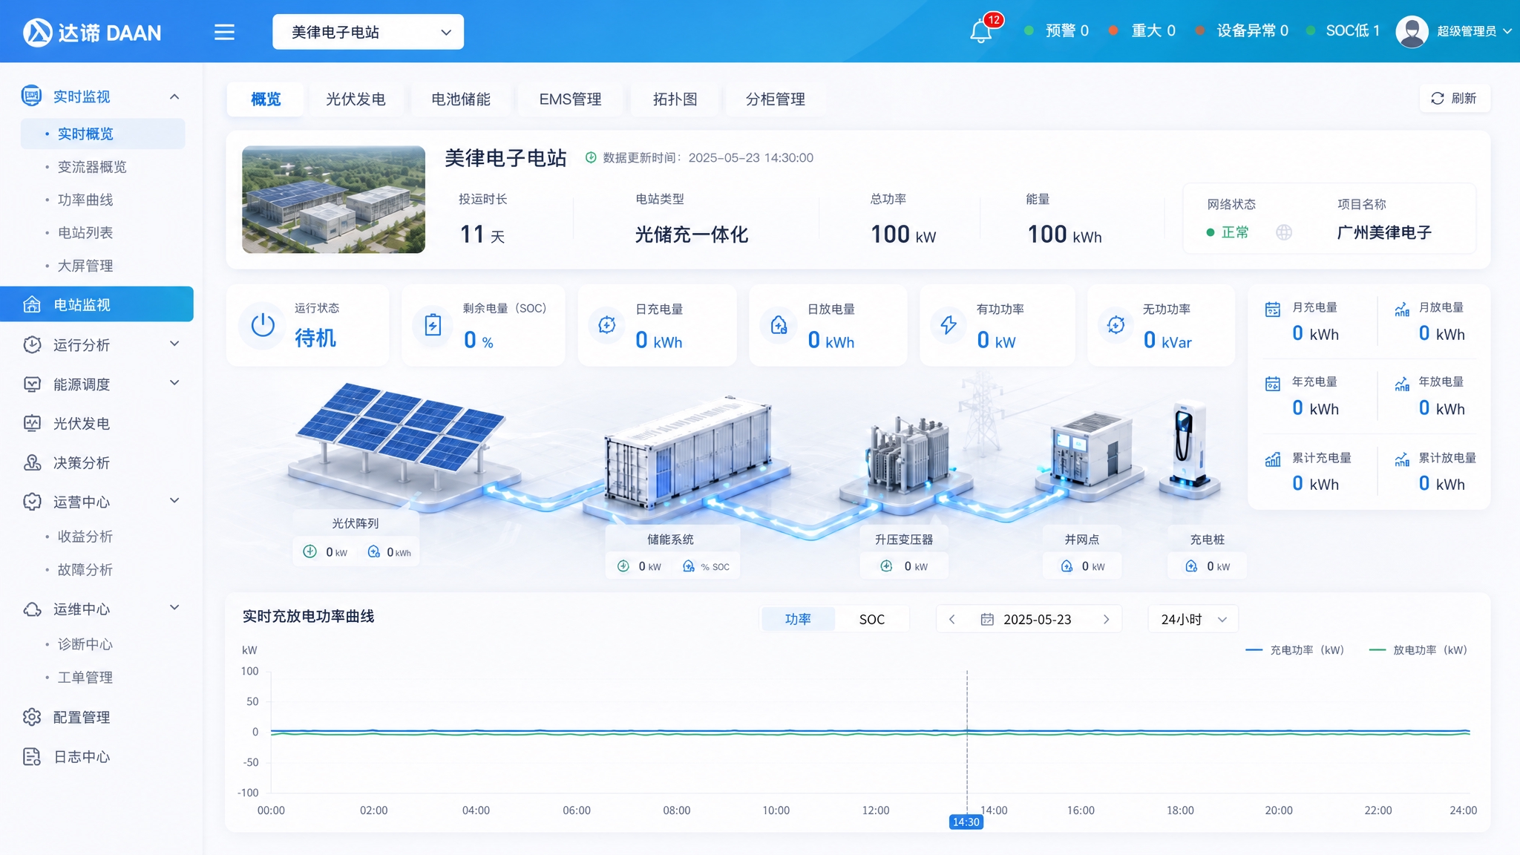
Task: Click the 14:30 timeline marker on chart
Action: pyautogui.click(x=966, y=822)
